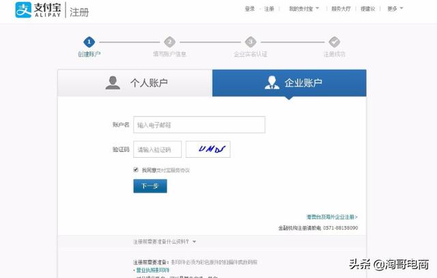Open 提建议 in the top navigation
The height and width of the screenshot is (278, 437).
368,9
